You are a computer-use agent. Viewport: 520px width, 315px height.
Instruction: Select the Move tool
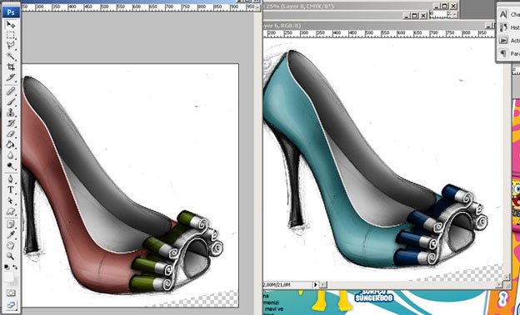pos(11,25)
